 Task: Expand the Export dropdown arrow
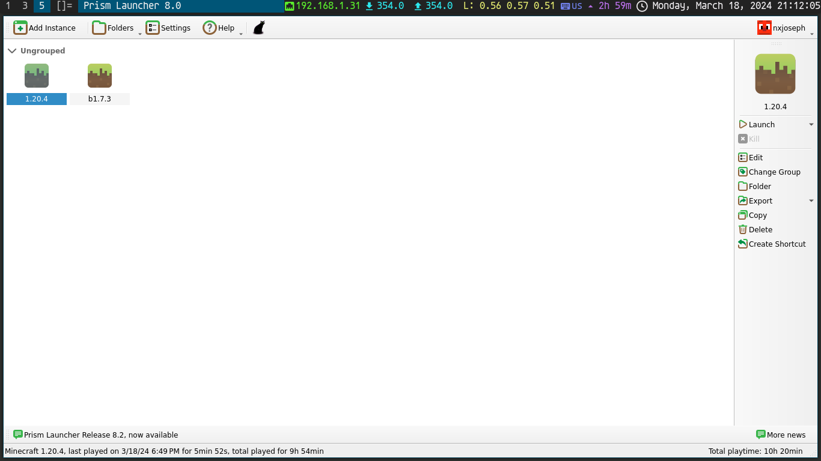(x=811, y=201)
